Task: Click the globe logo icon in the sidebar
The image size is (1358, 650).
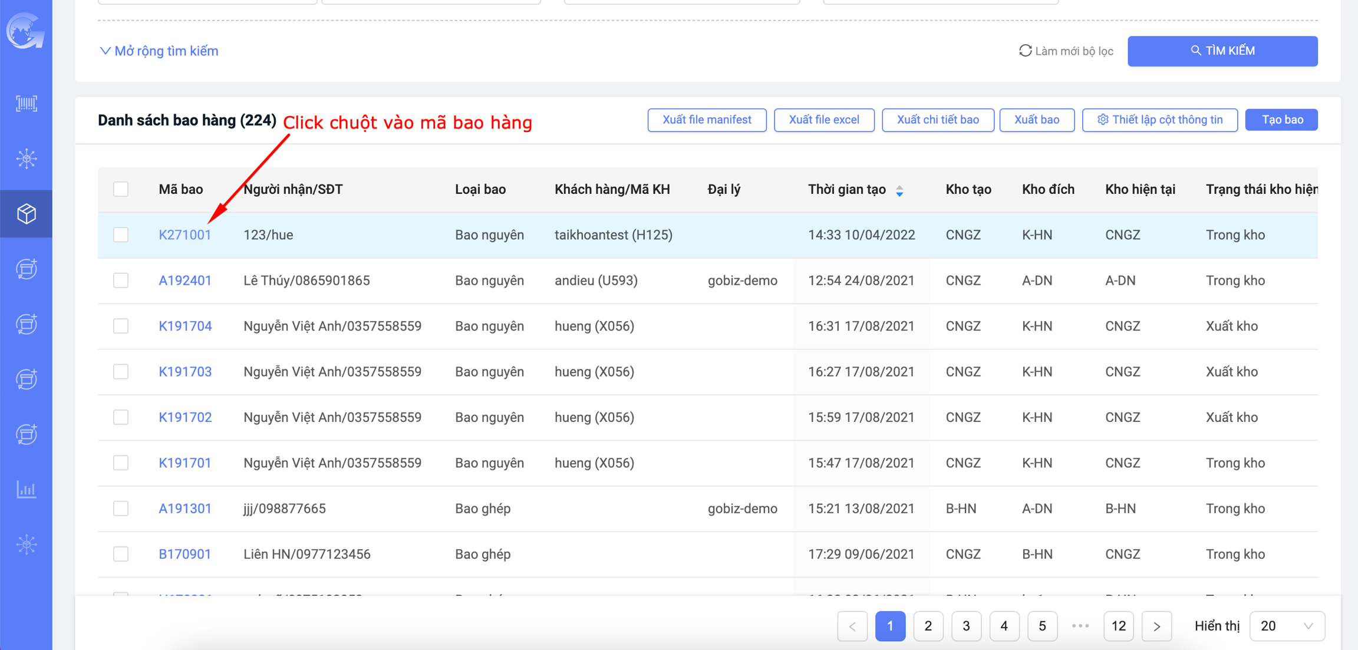Action: click(x=25, y=31)
